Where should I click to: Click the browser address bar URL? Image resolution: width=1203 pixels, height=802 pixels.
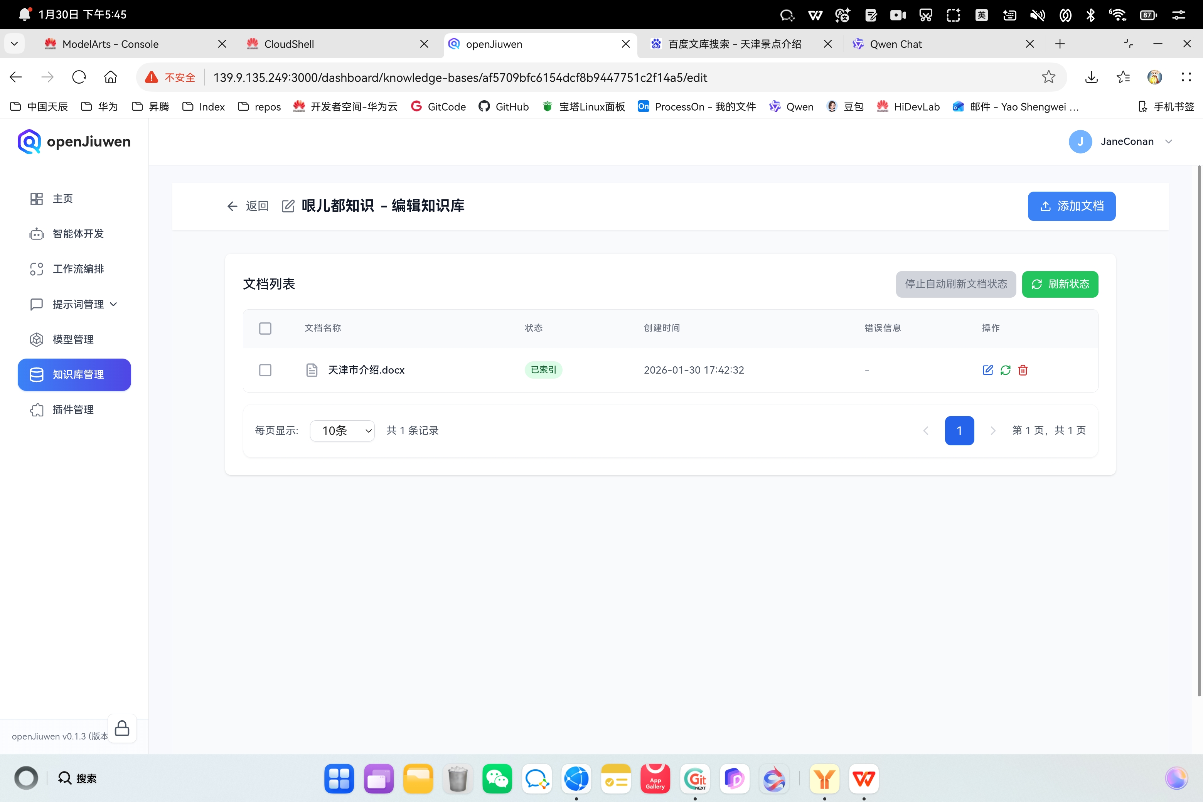[x=460, y=77]
